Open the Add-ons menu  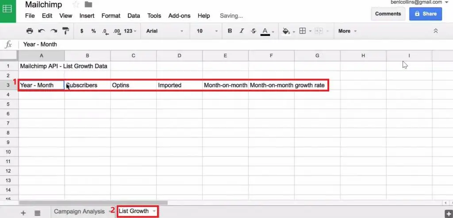[x=180, y=16]
